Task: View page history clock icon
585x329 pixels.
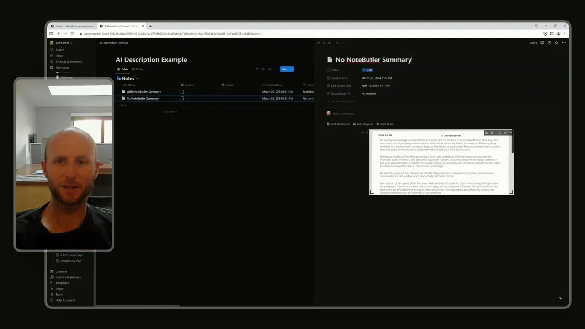Action: pyautogui.click(x=549, y=43)
